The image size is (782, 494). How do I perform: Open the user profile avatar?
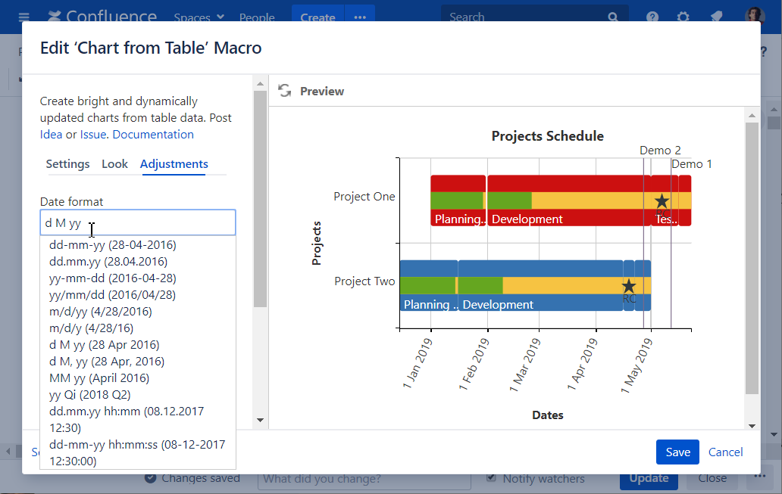pos(754,17)
